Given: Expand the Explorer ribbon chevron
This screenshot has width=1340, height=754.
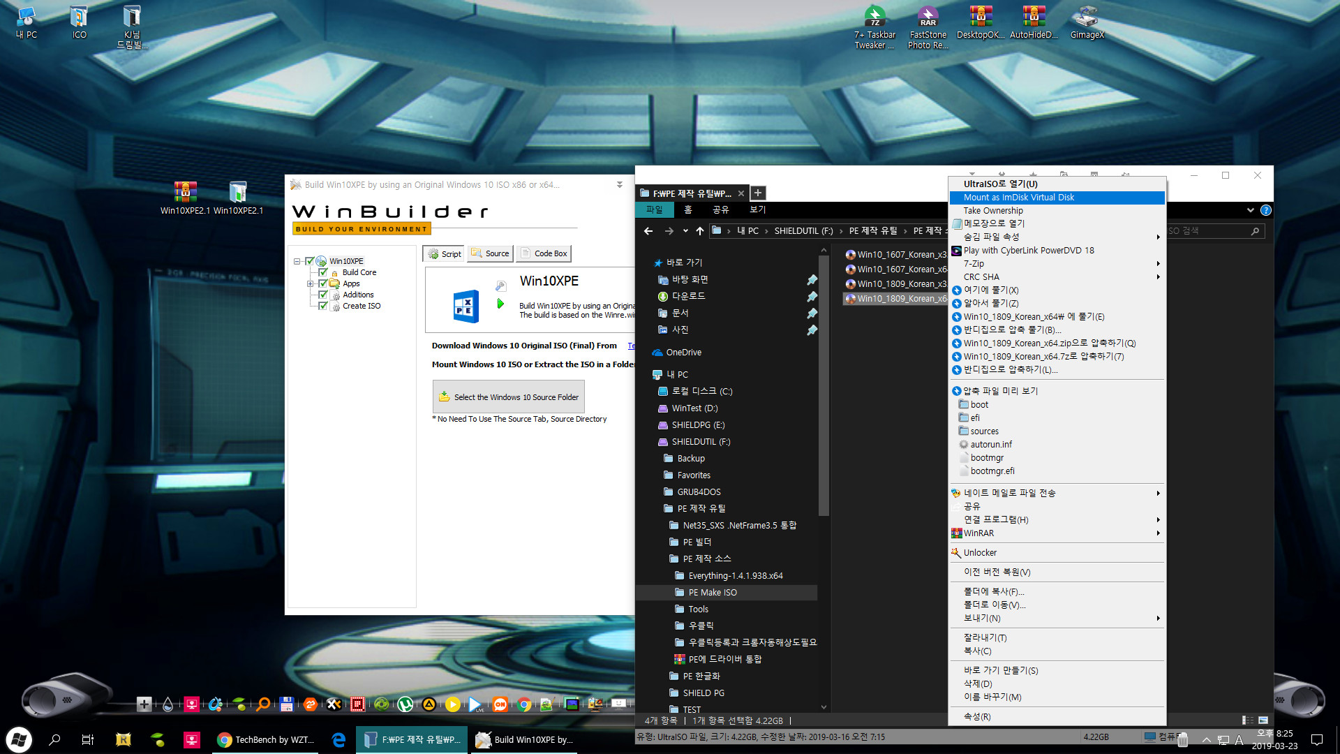Looking at the screenshot, I should click(1250, 210).
